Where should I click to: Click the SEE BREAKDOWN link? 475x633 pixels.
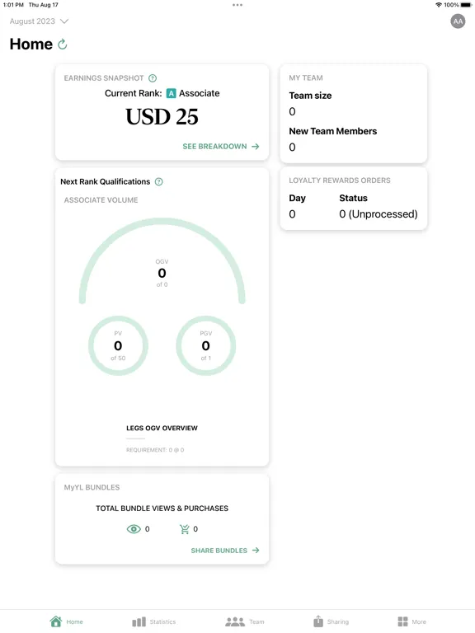(220, 146)
